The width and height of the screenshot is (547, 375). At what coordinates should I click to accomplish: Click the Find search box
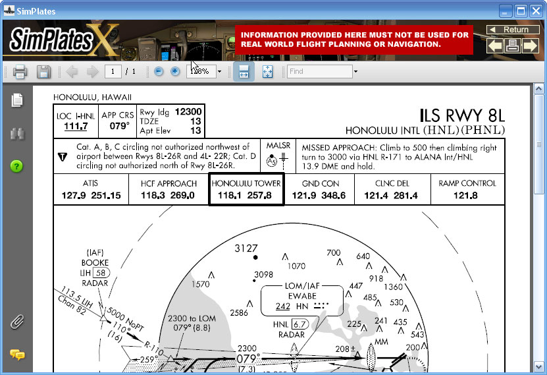click(x=319, y=72)
